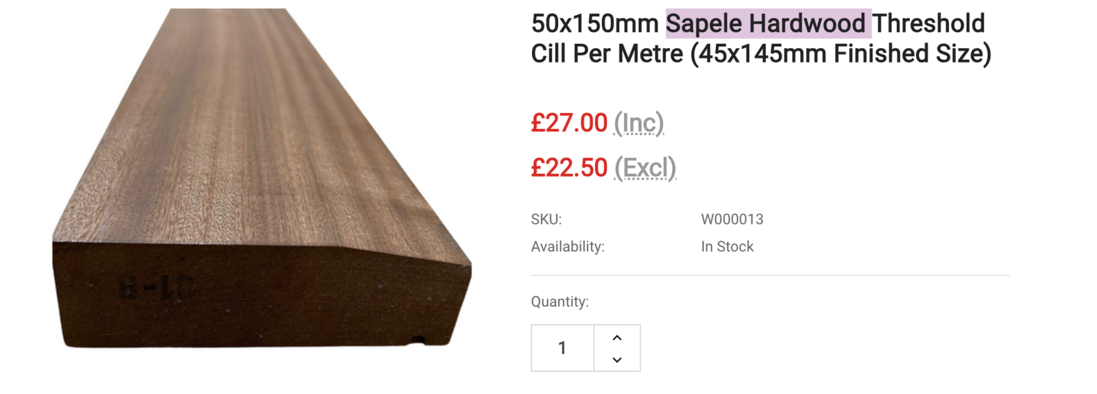Click "Cill Per Metre" in the title
The width and height of the screenshot is (1097, 394).
click(x=607, y=53)
